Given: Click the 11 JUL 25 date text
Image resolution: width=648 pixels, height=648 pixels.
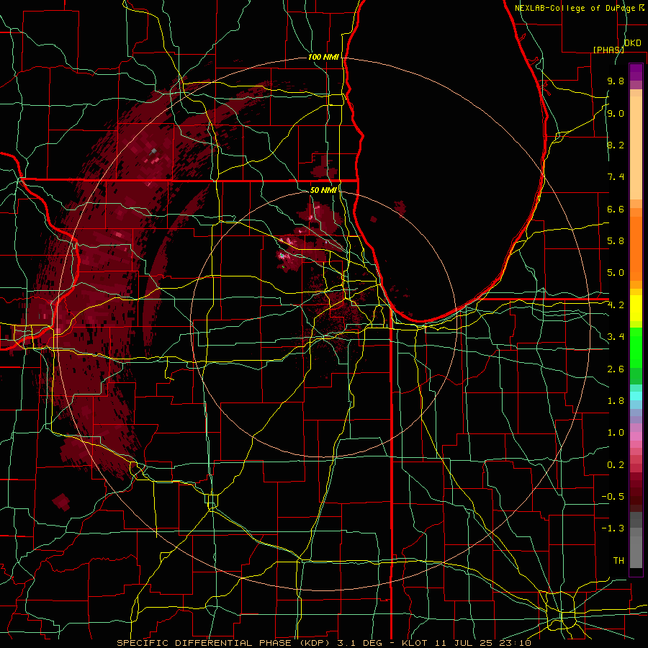Looking at the screenshot, I should pos(464,643).
